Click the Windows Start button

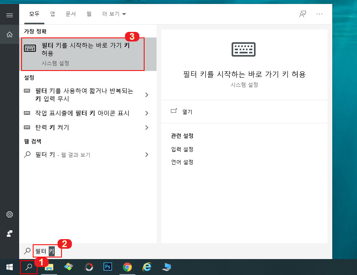coord(9,267)
